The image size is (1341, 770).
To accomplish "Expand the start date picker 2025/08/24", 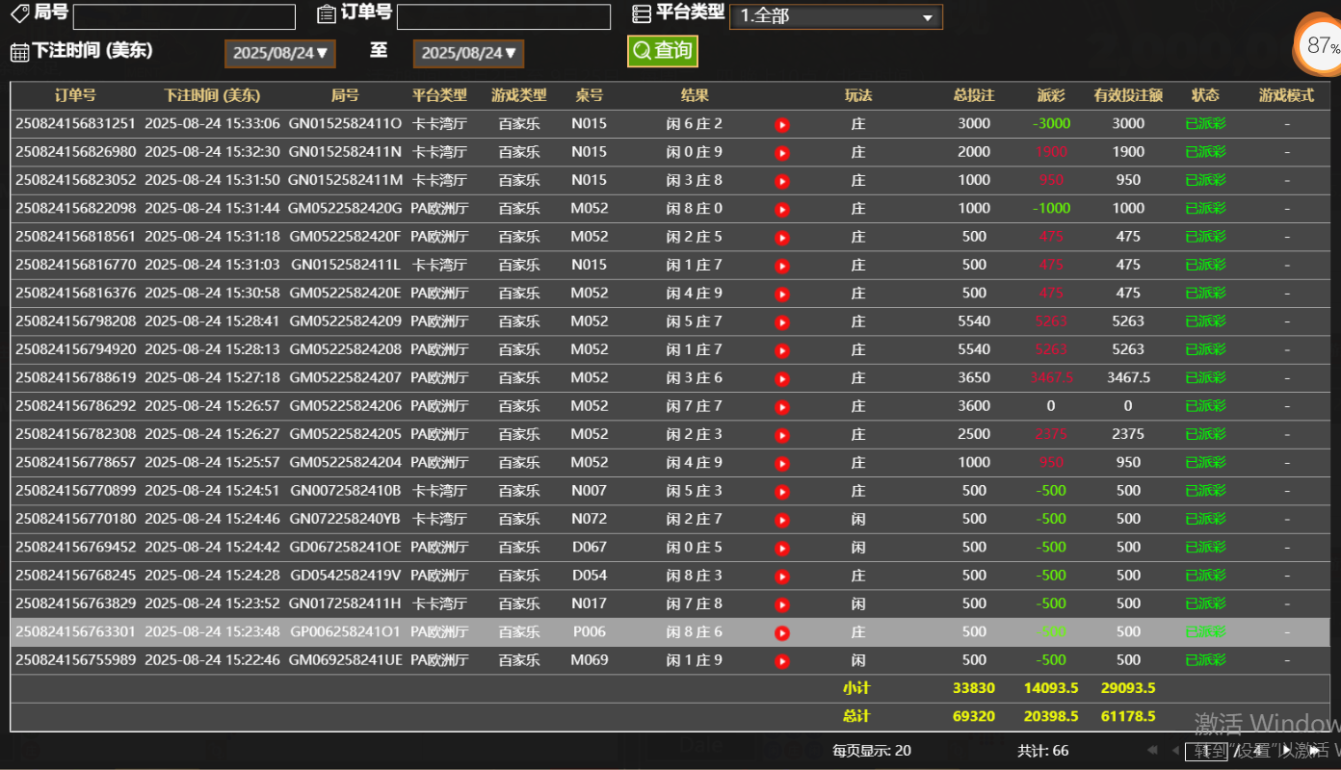I will [279, 54].
